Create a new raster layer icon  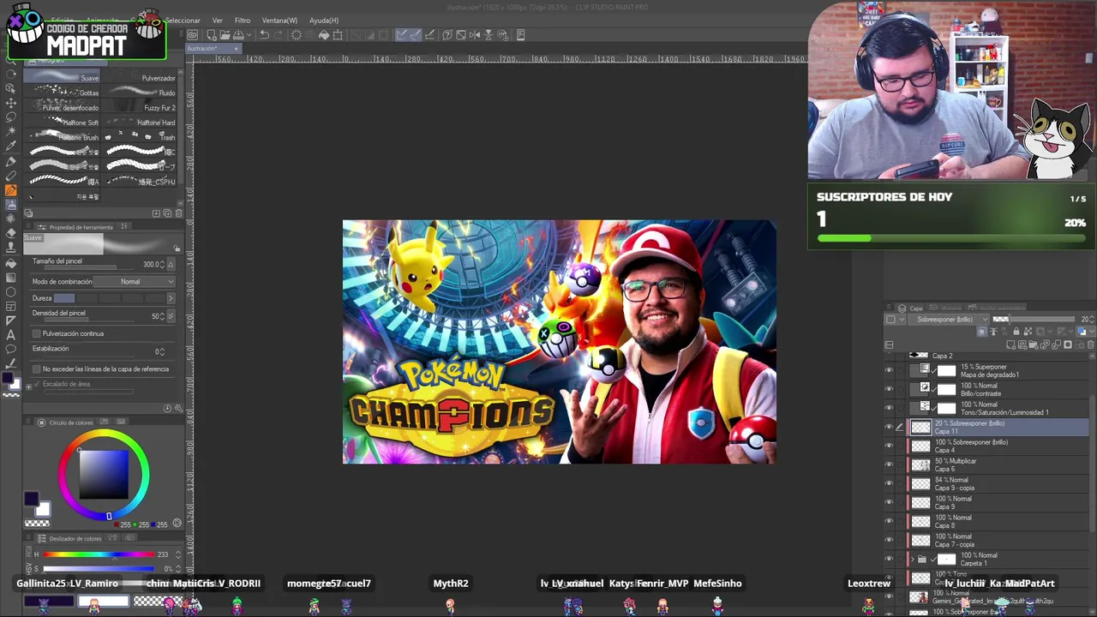[1012, 344]
